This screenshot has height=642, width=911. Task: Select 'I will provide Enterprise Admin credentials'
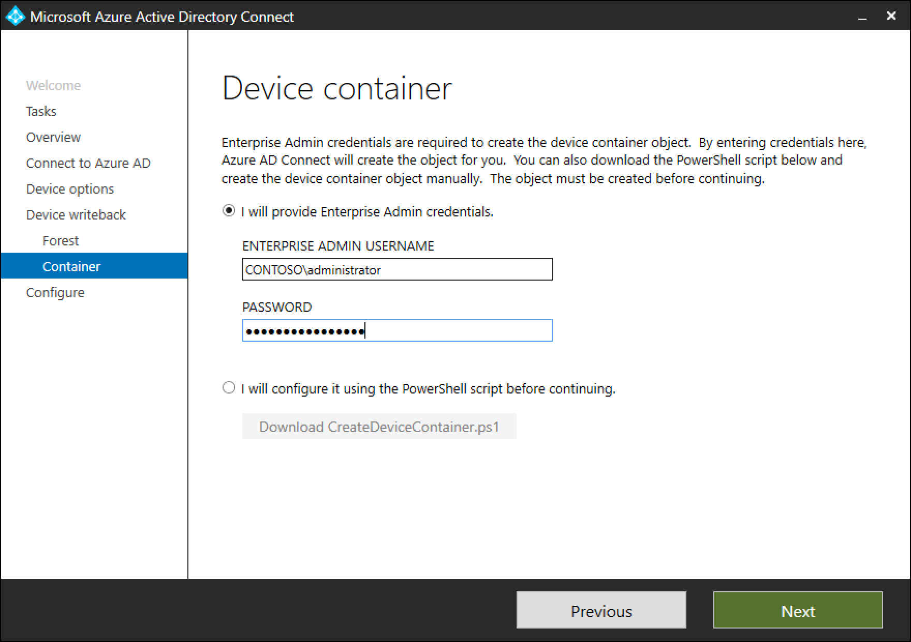[x=228, y=211]
